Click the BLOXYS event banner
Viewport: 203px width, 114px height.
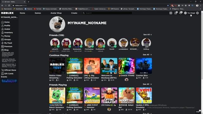(9, 81)
